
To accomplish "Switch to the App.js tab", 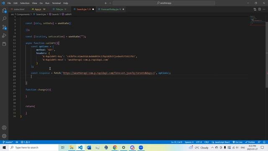I will (39, 9).
